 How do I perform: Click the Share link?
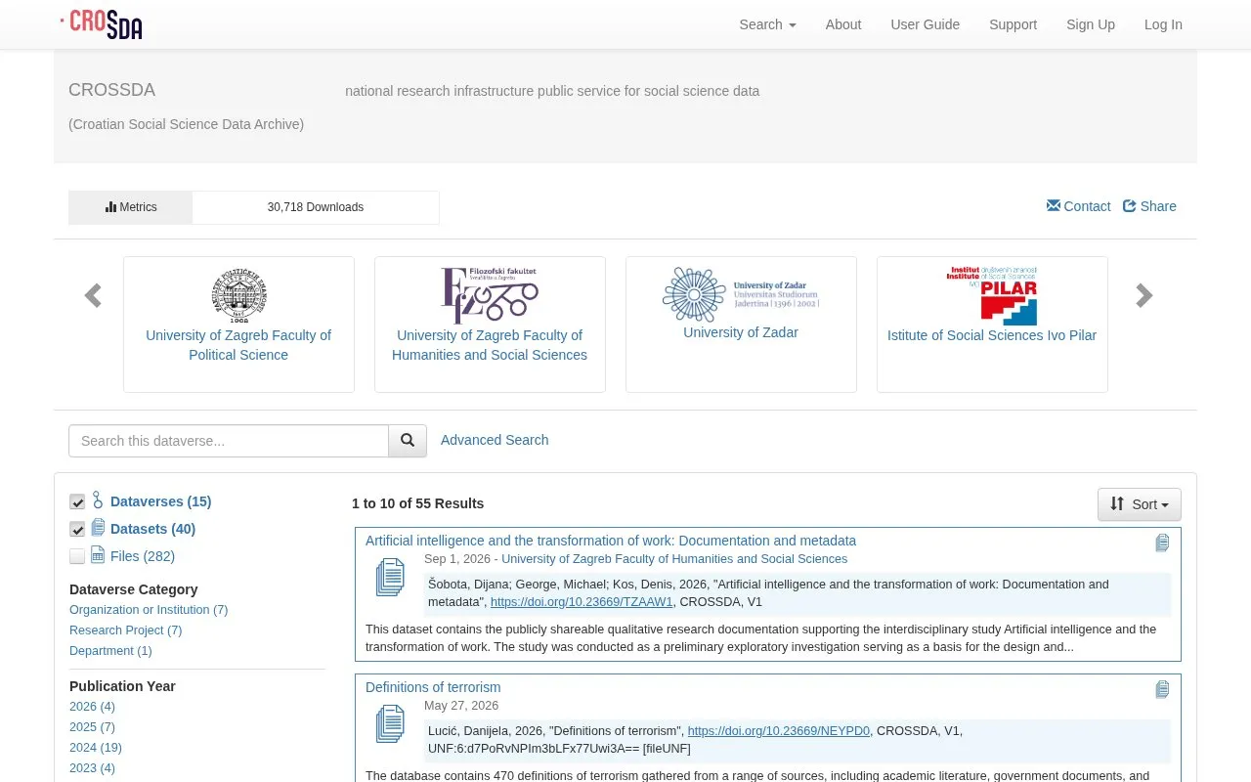pyautogui.click(x=1149, y=206)
